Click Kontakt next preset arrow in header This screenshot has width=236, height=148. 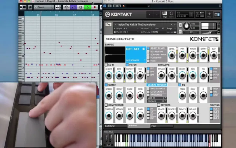tap(157, 15)
